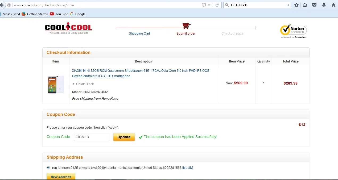Click the Color: Black option text
338x180 pixels.
[x=85, y=84]
